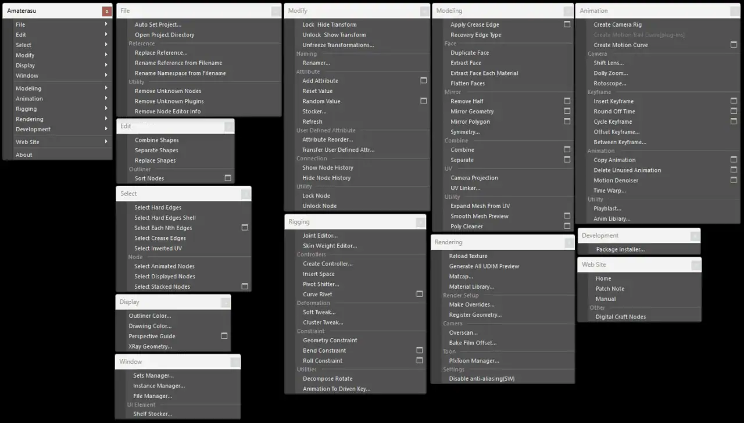Open Motion Denoiser option box

[734, 180]
